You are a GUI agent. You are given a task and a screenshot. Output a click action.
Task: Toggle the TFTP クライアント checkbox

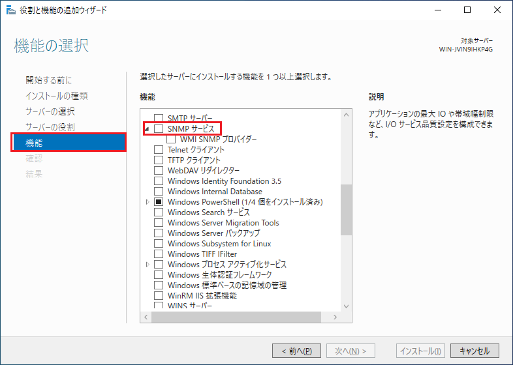pyautogui.click(x=159, y=160)
